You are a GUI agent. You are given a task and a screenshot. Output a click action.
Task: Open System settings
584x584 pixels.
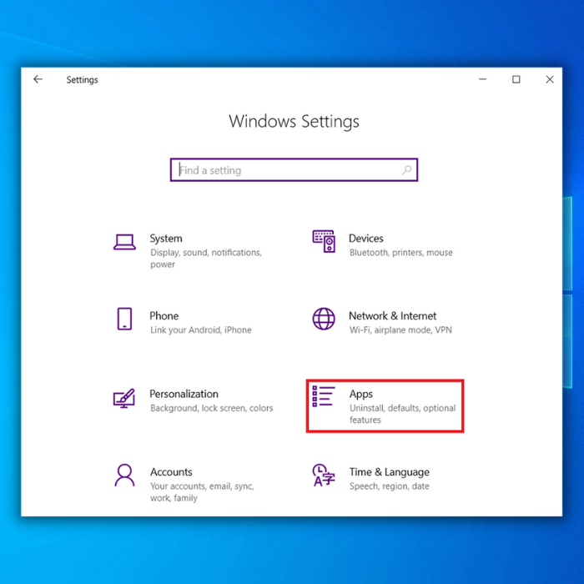166,239
